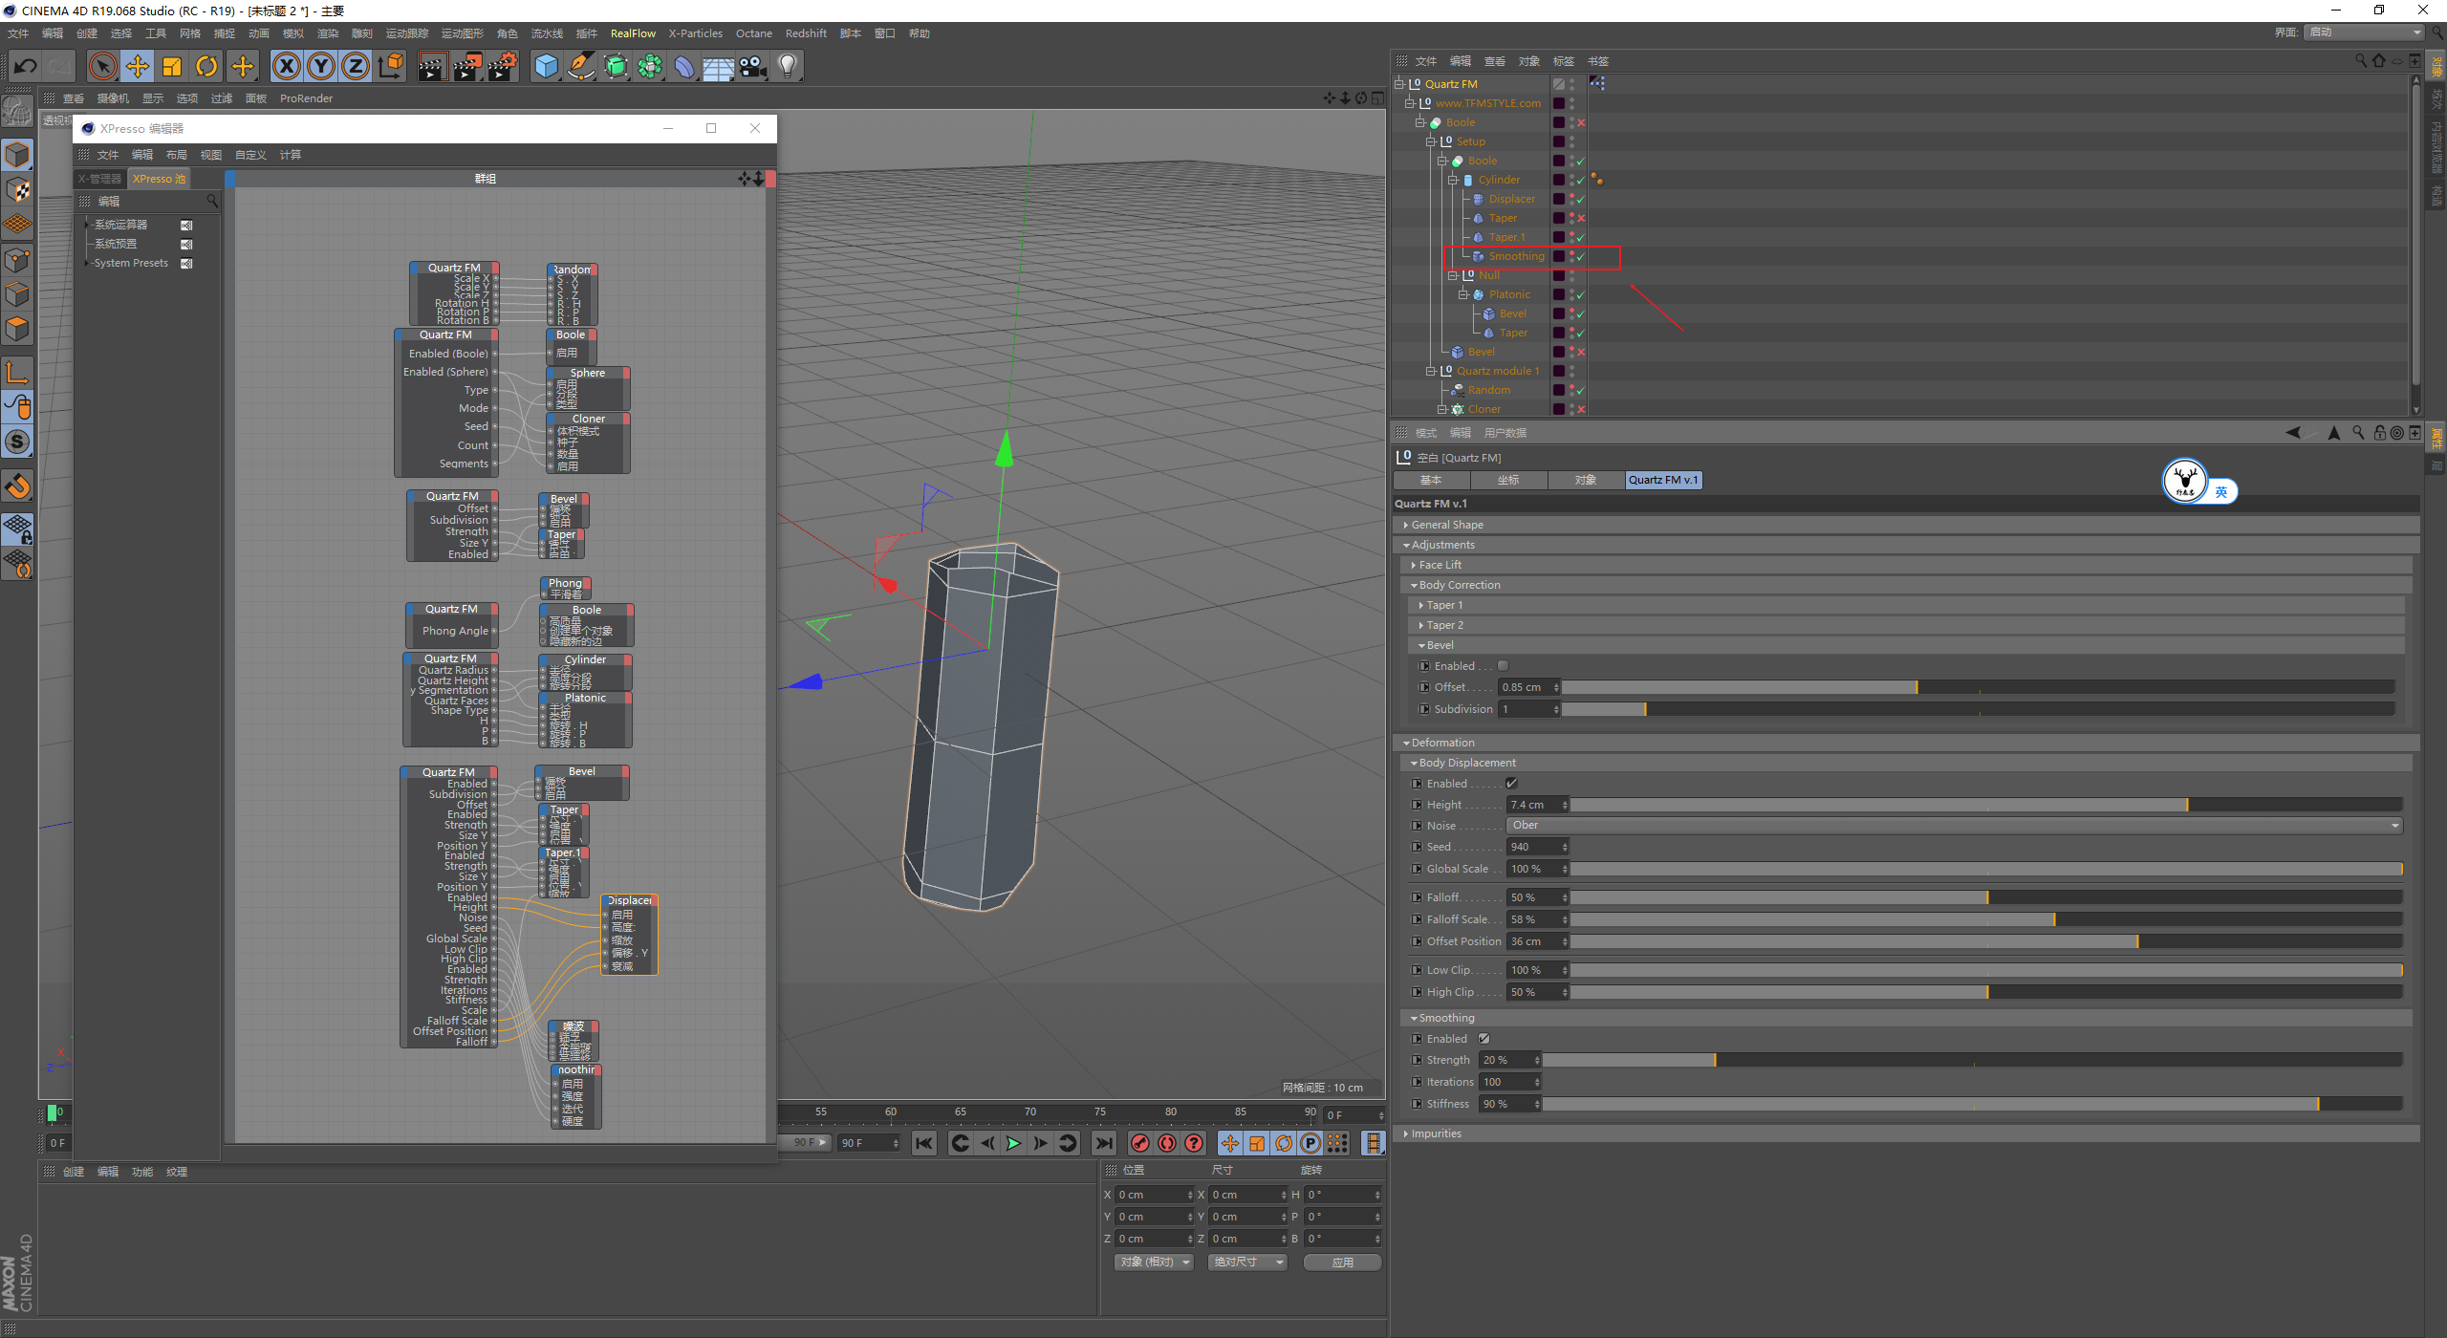Open the Spline Pen tool
This screenshot has width=2447, height=1338.
pos(580,66)
